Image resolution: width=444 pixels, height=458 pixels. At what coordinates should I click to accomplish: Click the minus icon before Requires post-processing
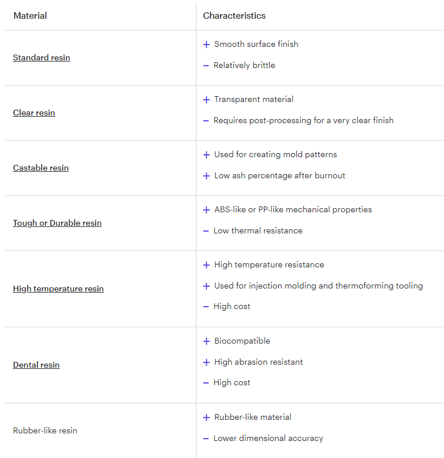coord(206,121)
